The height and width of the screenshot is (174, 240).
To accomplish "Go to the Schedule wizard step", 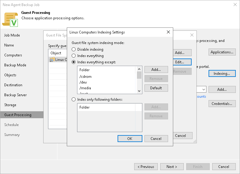I will click(x=11, y=125).
